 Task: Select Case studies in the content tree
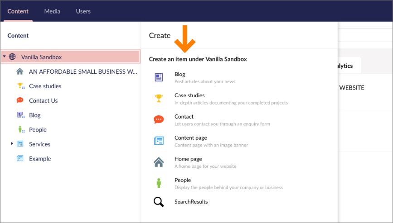(45, 86)
